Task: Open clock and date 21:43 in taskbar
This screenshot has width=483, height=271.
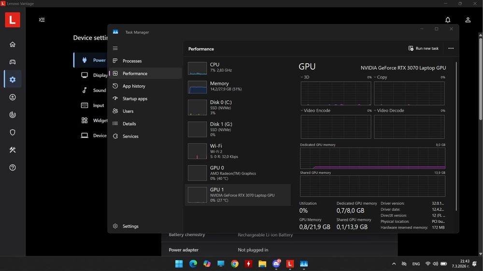Action: pyautogui.click(x=460, y=264)
